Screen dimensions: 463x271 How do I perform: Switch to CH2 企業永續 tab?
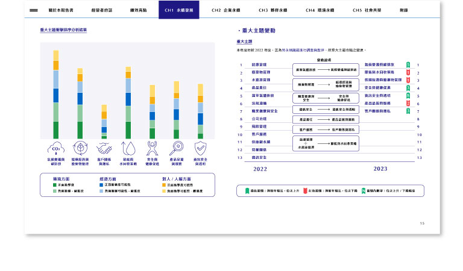coord(226,10)
